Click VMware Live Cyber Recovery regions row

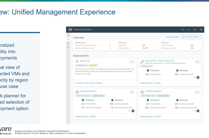pyautogui.click(x=93, y=45)
